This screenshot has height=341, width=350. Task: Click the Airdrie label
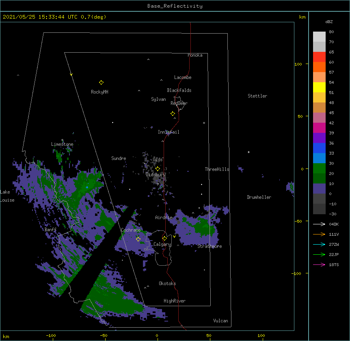(x=164, y=217)
